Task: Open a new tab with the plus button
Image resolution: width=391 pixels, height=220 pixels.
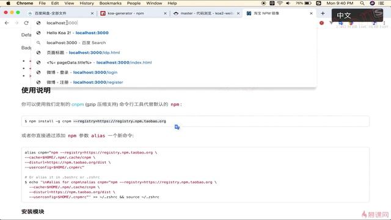Action: coord(323,13)
